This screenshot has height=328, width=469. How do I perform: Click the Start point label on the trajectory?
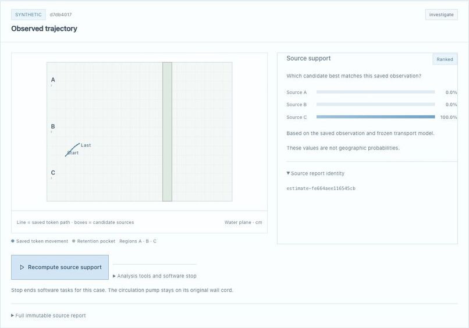[73, 153]
